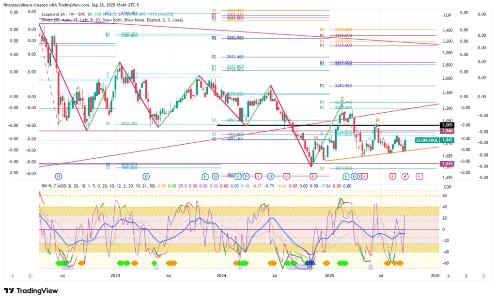This screenshot has width=496, height=301.
Task: Click the black 2,005 price level label
Action: (x=447, y=125)
